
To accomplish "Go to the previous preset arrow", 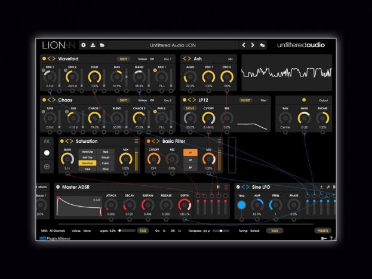I will tap(244, 45).
